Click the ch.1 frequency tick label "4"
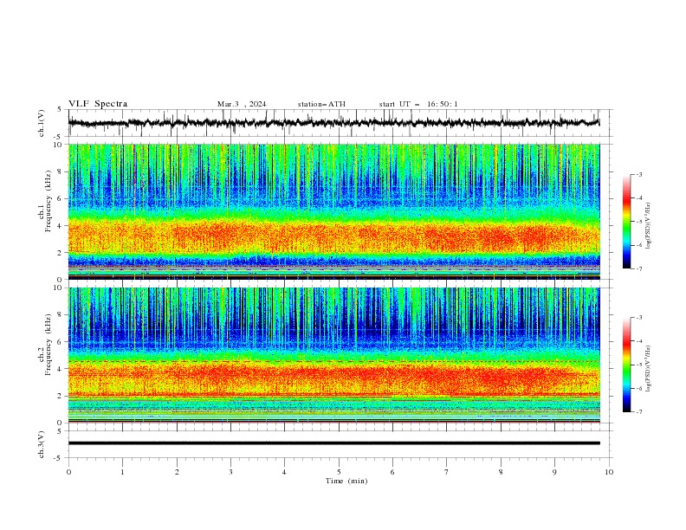686x530 pixels. coord(61,226)
